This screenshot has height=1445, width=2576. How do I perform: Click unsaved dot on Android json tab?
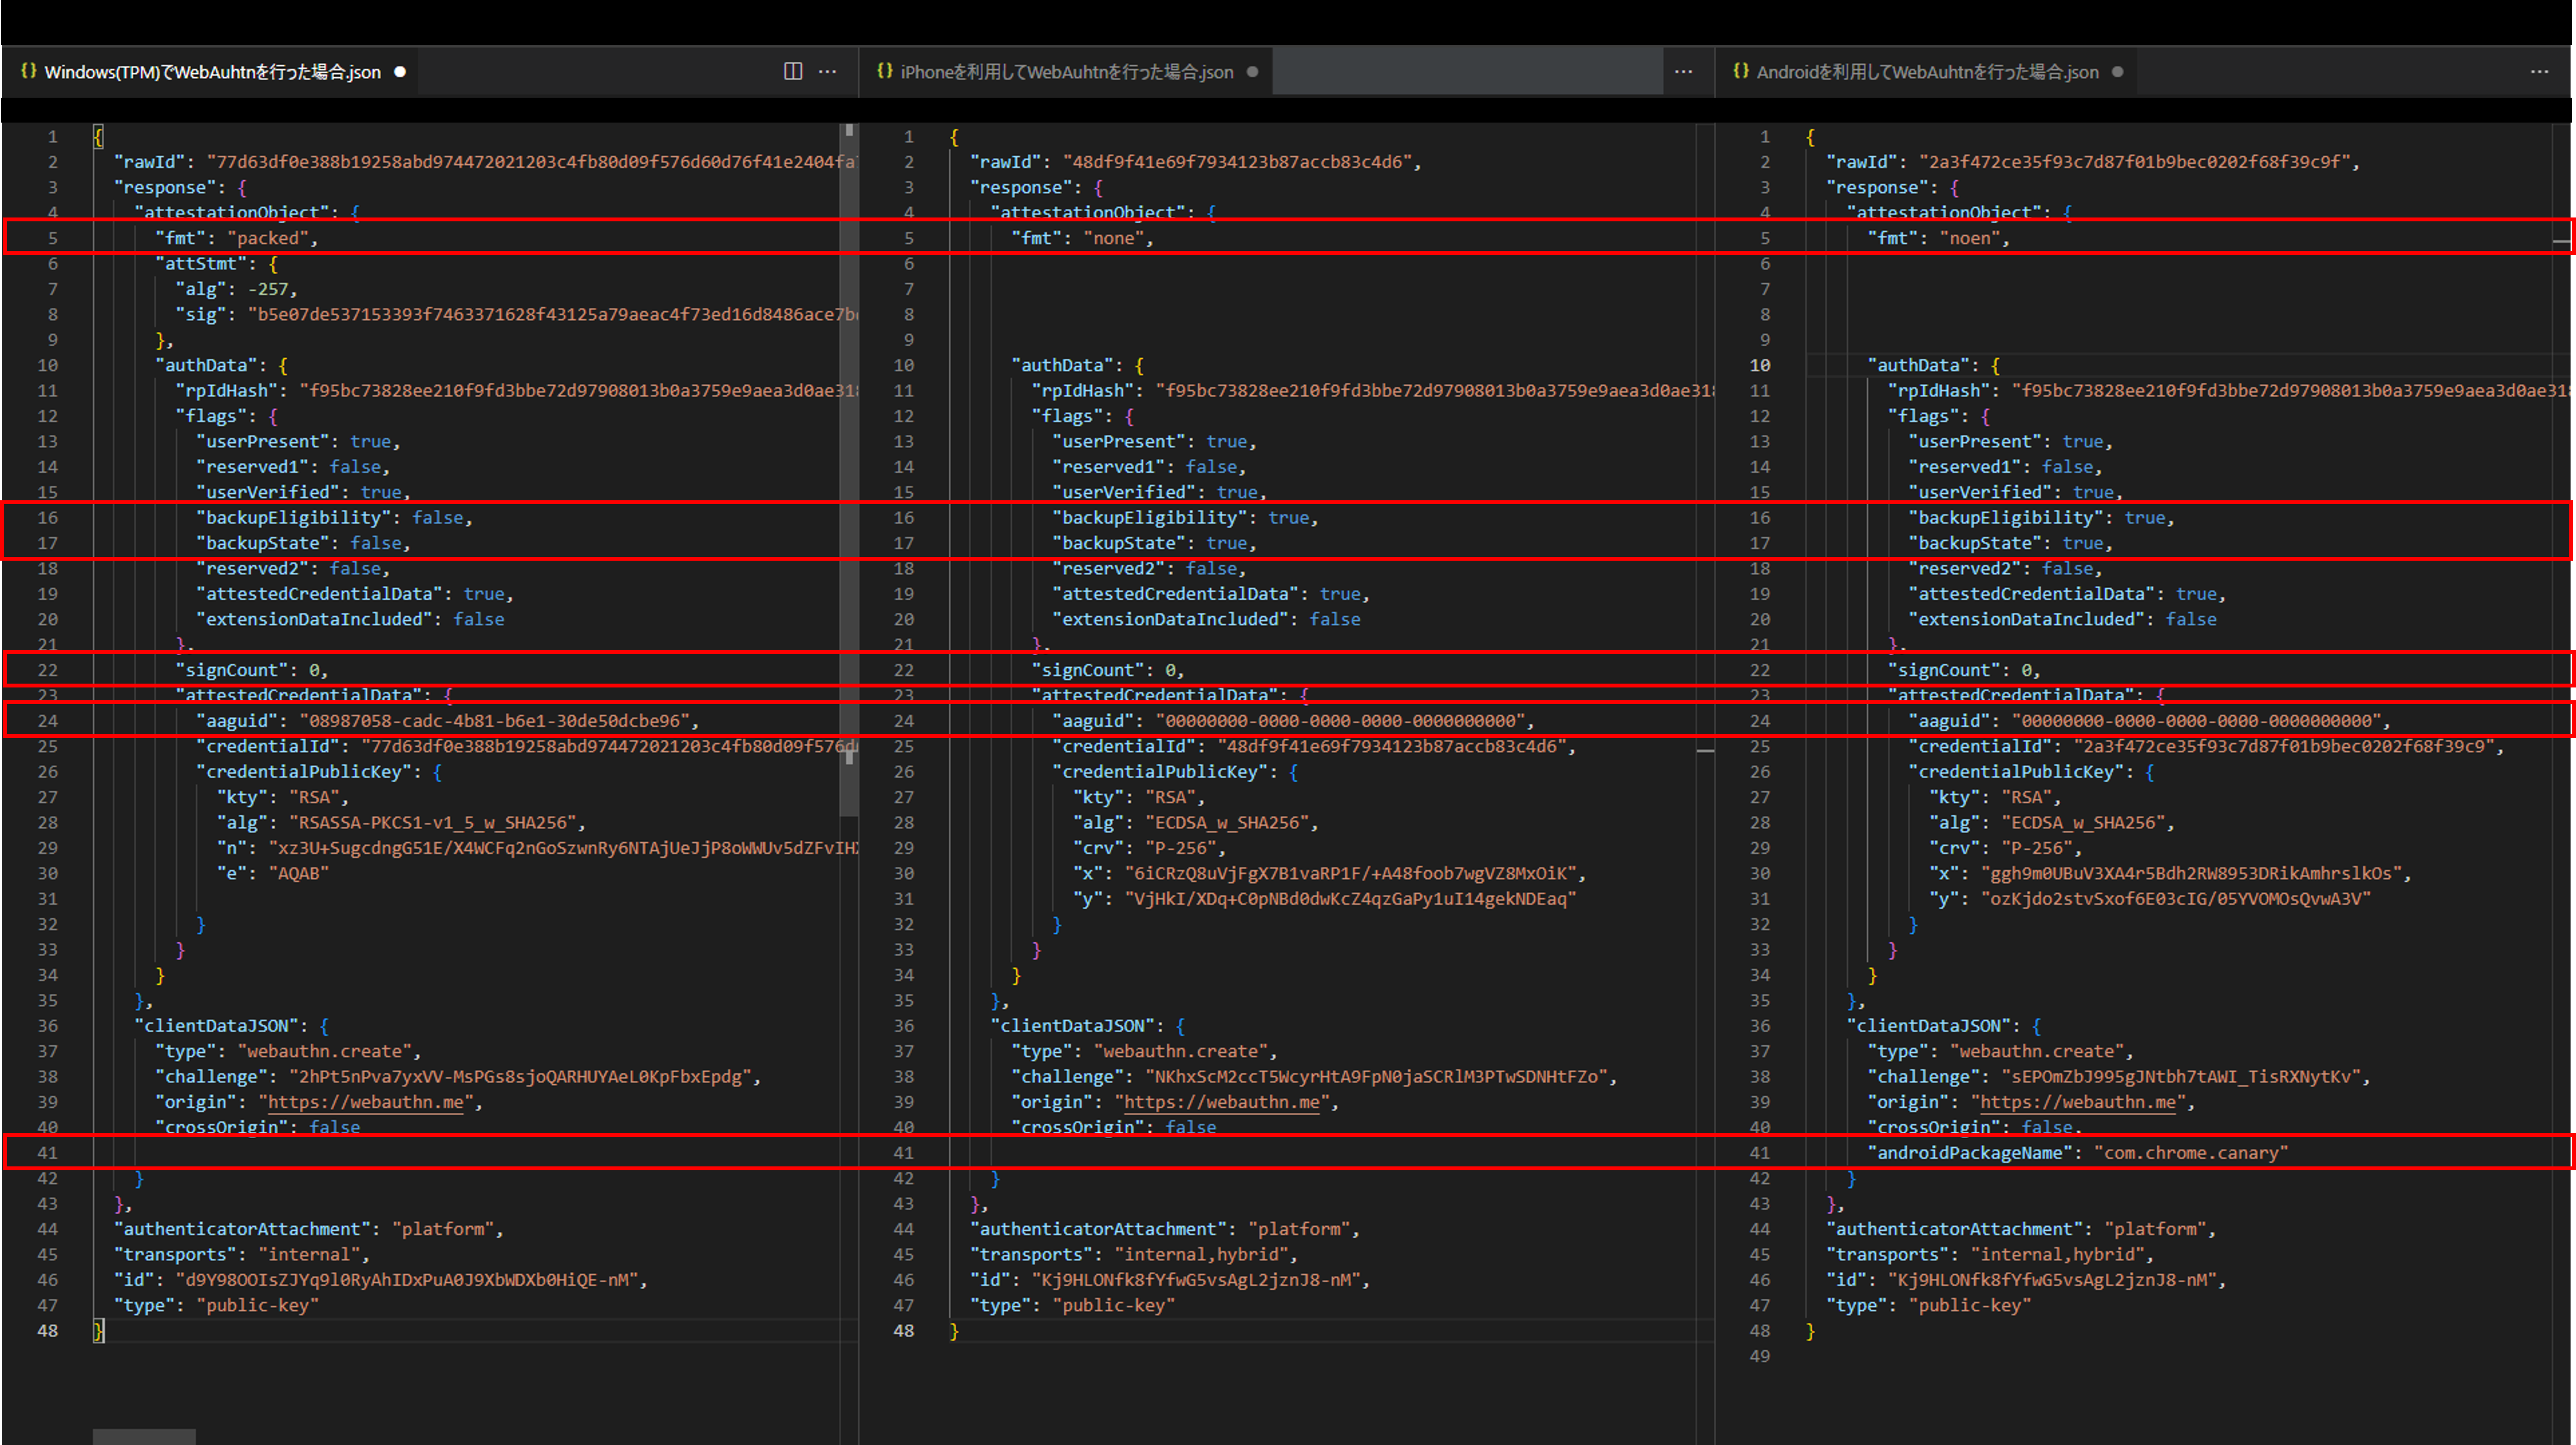2117,72
